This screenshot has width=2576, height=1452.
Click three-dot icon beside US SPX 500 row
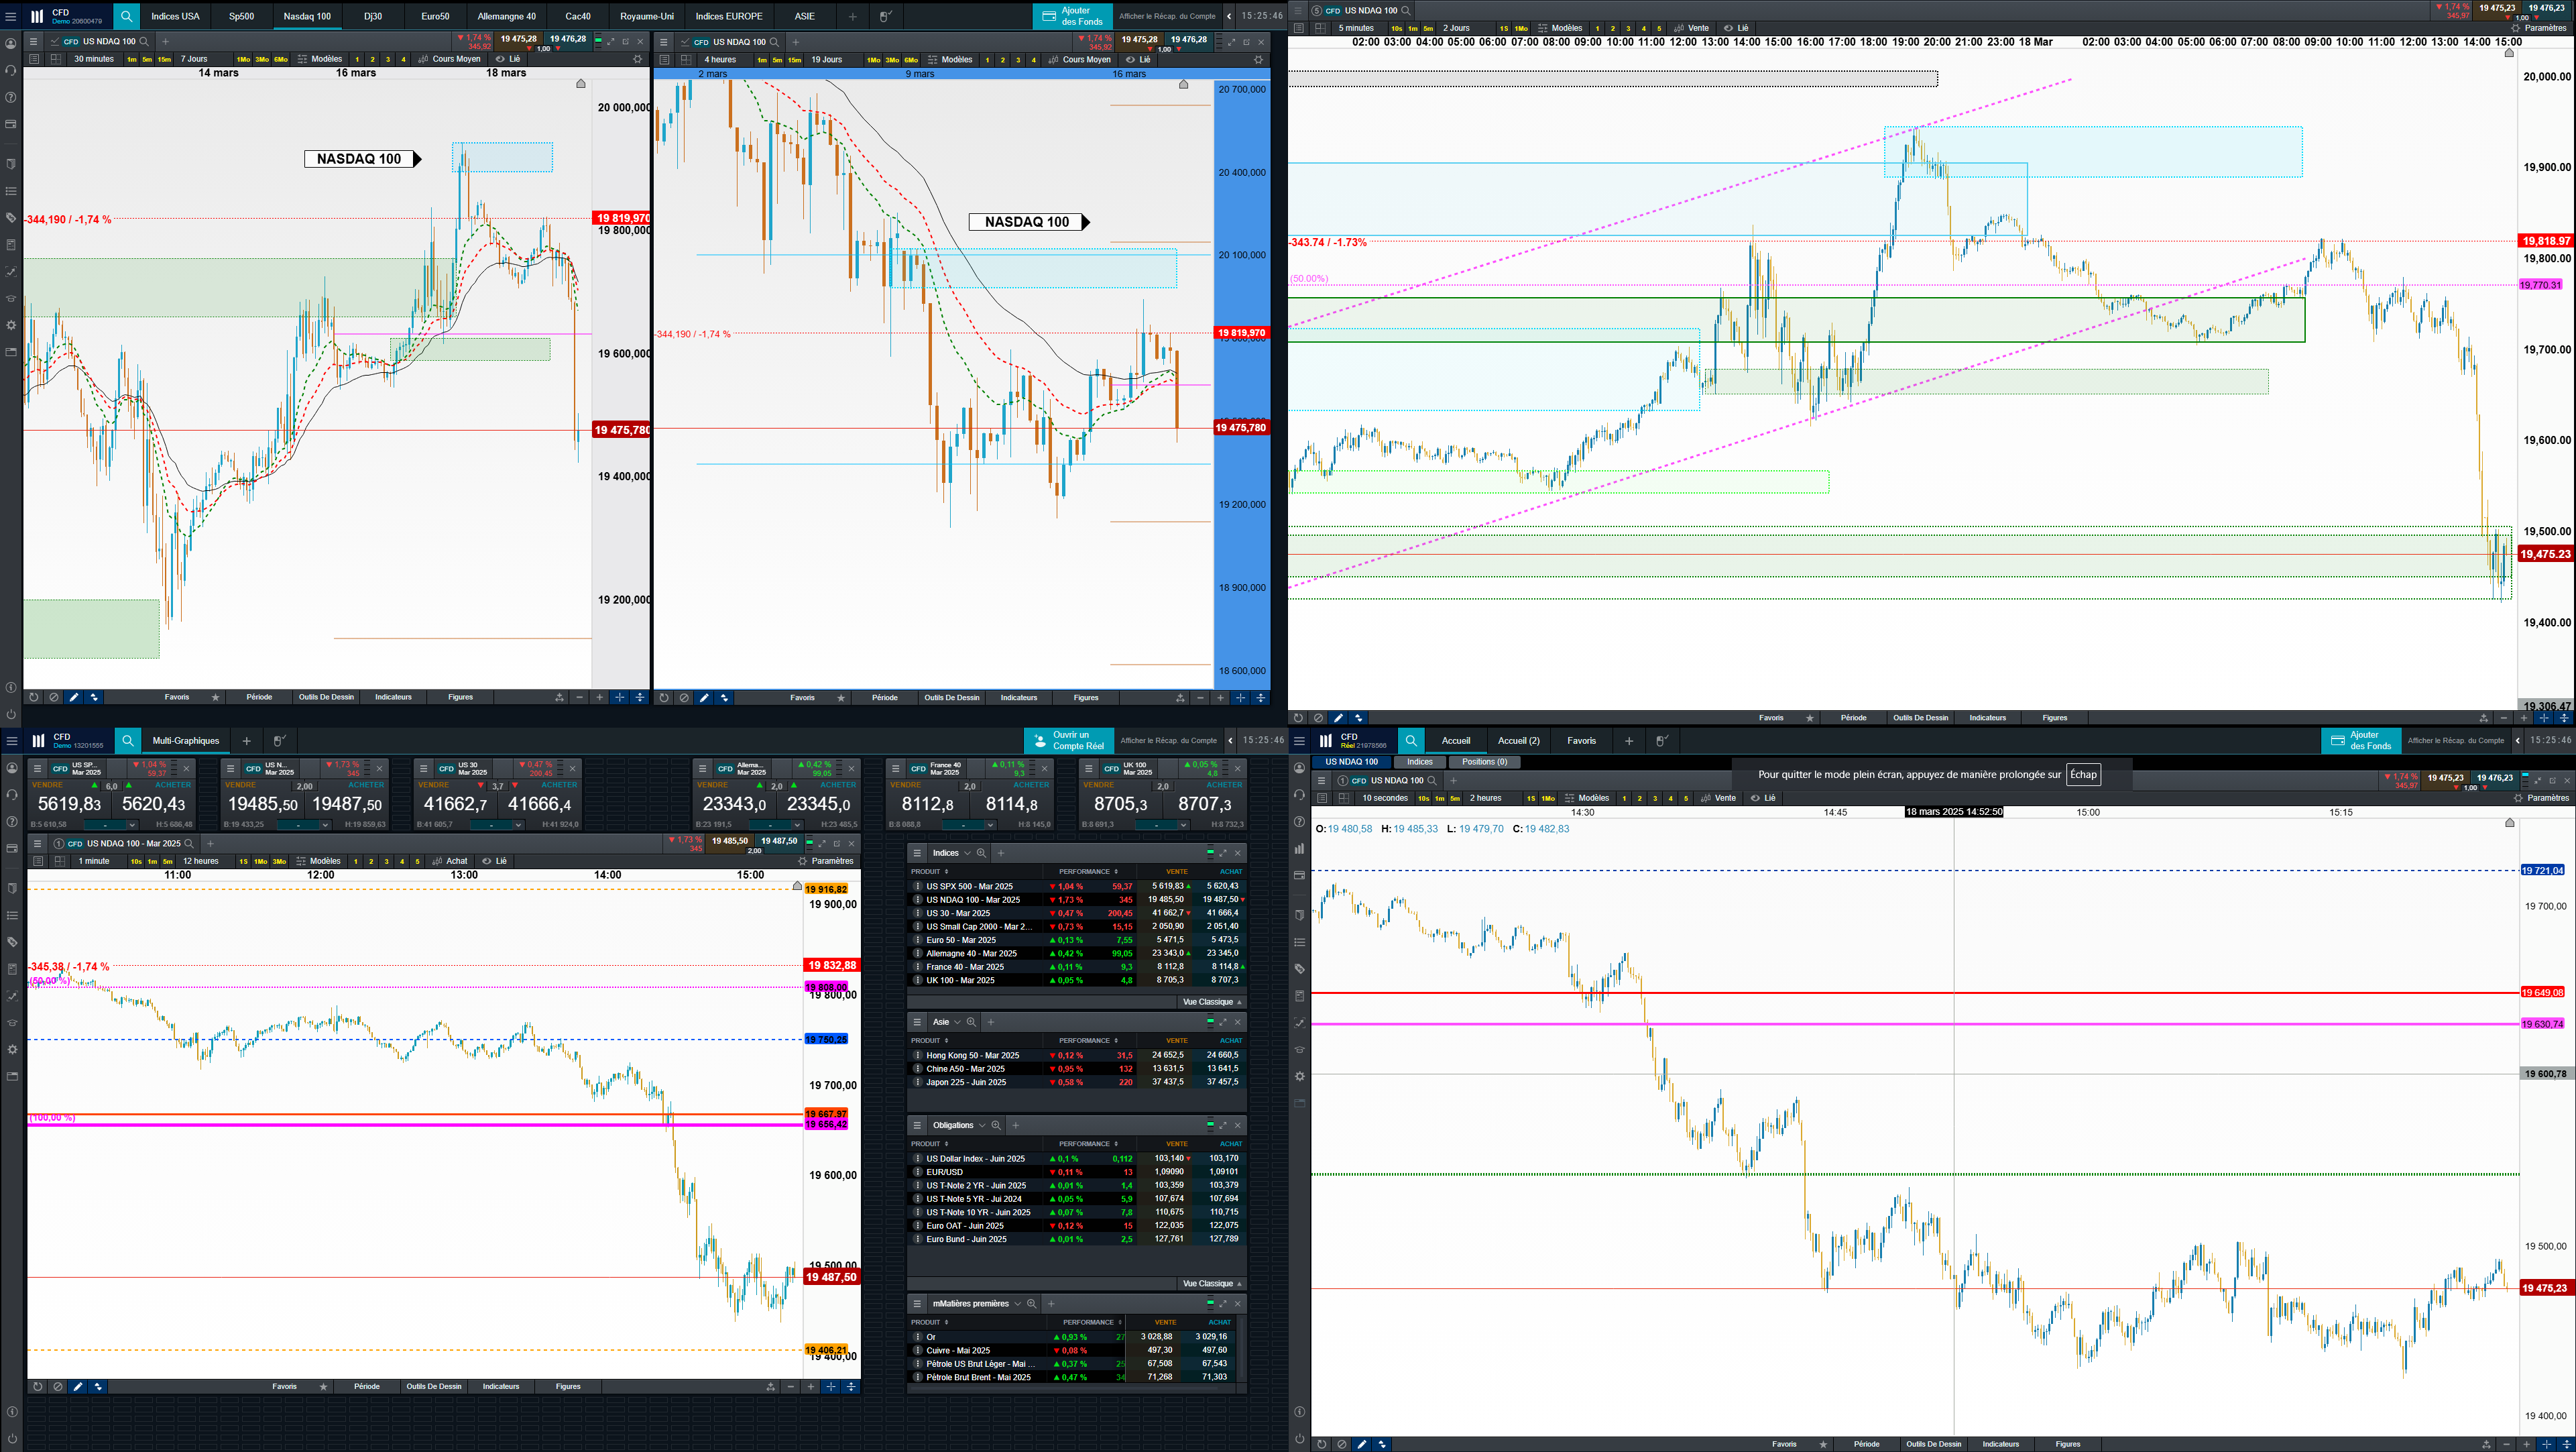pyautogui.click(x=918, y=886)
